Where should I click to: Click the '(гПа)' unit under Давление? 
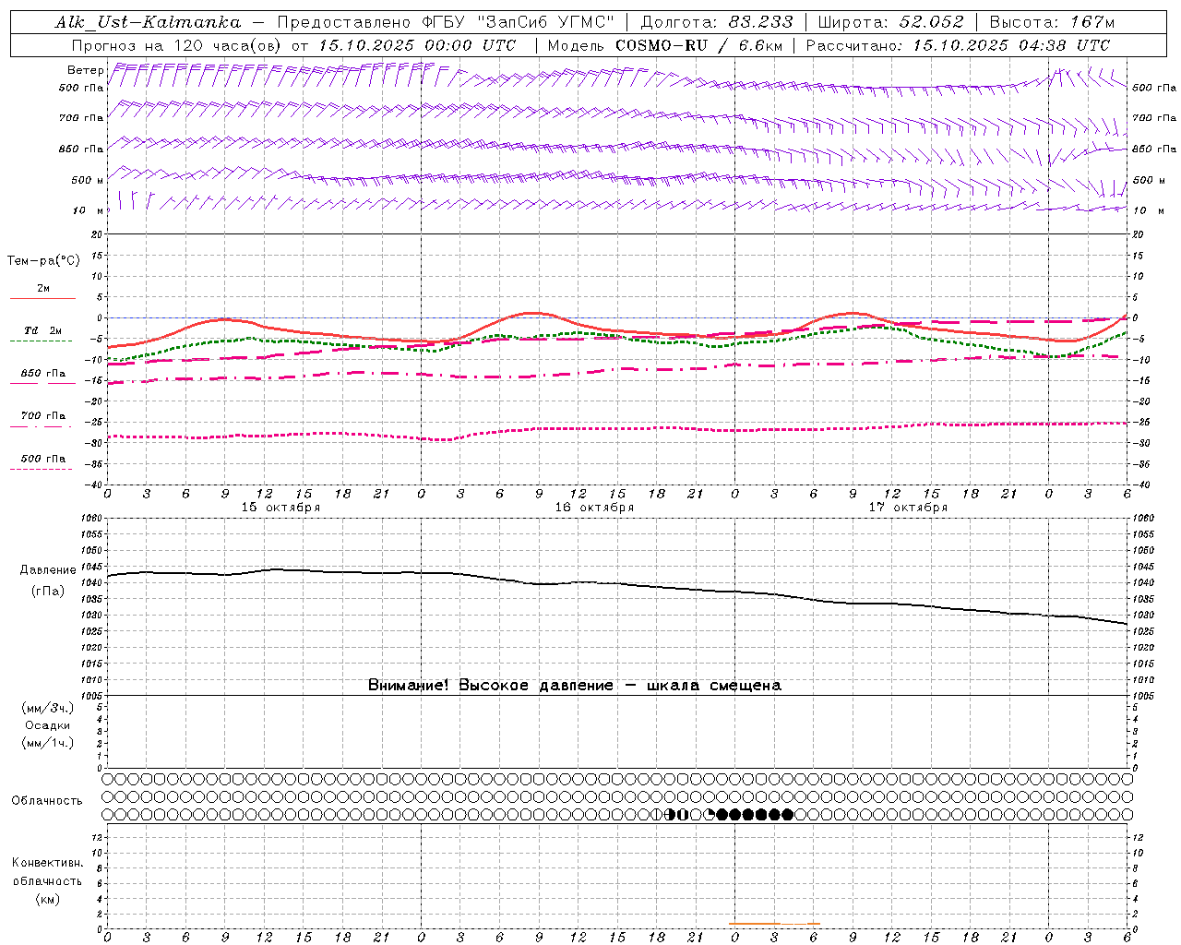coord(47,591)
